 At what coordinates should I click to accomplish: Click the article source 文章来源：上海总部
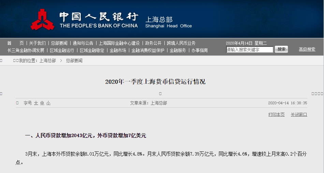tap(149, 103)
